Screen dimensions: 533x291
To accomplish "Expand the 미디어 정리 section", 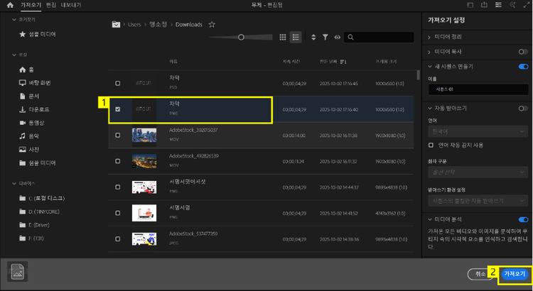I will point(429,37).
